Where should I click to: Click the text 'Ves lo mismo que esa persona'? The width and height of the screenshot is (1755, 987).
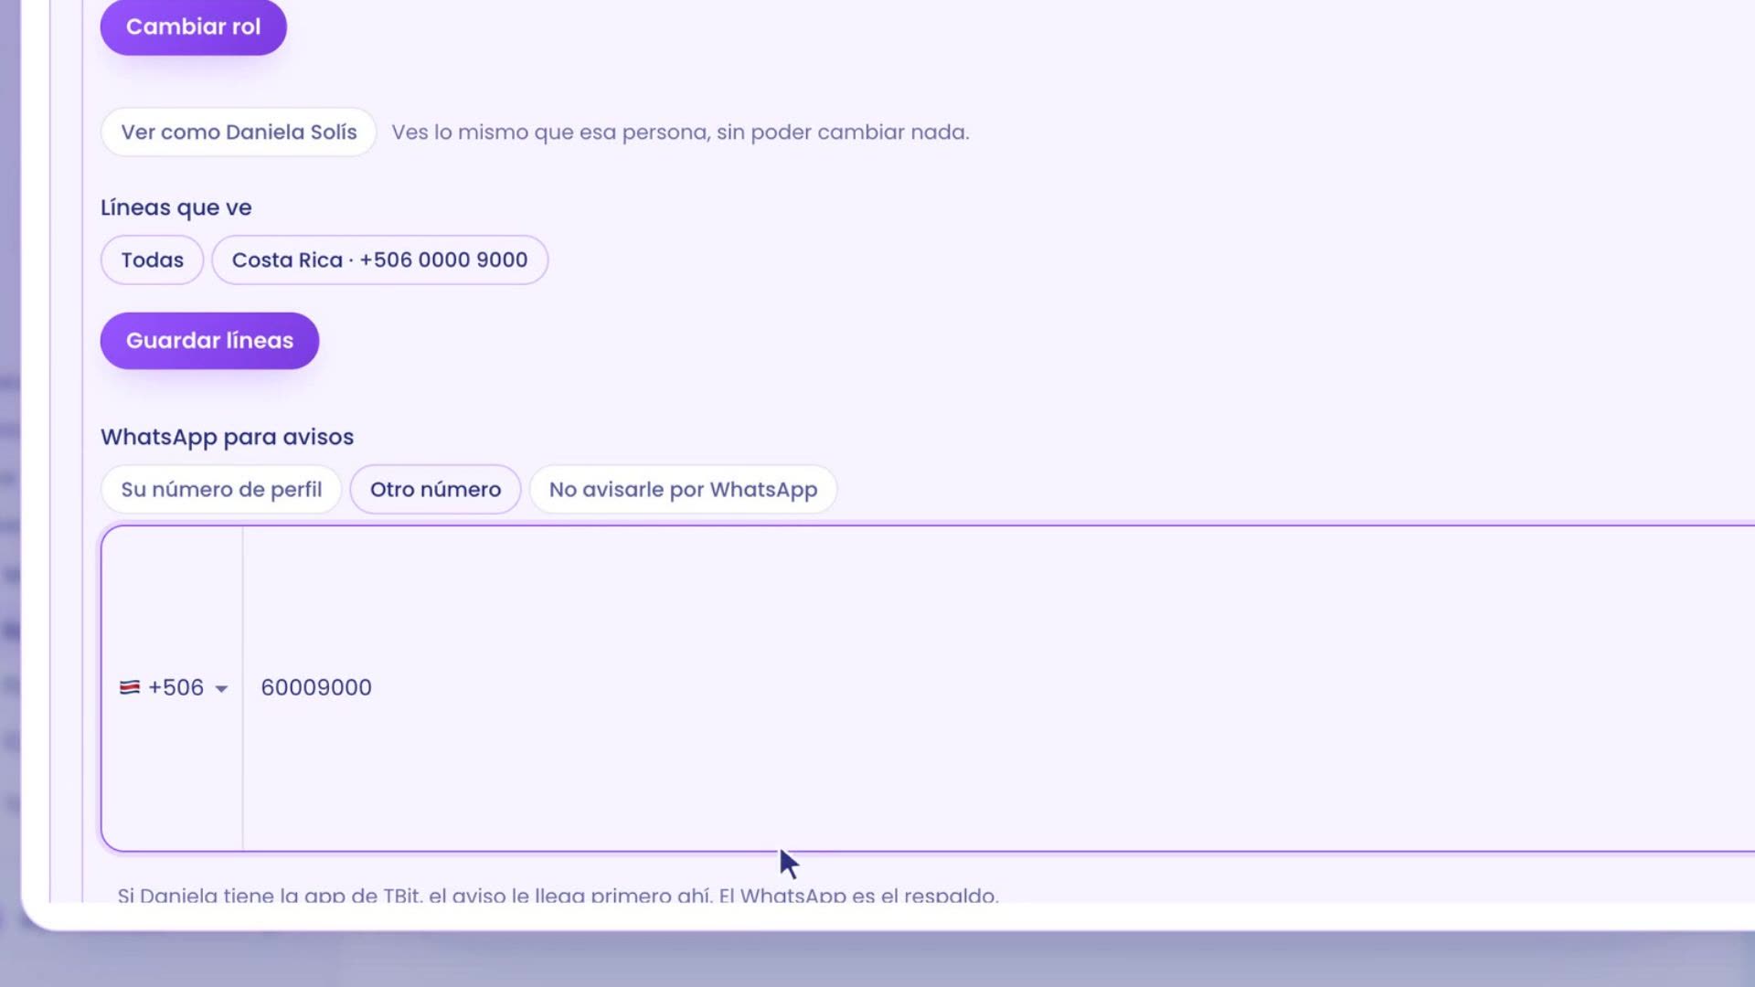coord(551,132)
